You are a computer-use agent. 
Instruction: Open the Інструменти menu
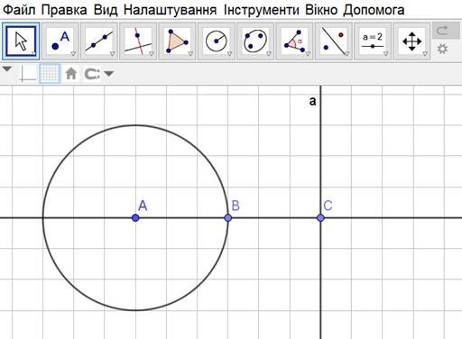(x=262, y=11)
